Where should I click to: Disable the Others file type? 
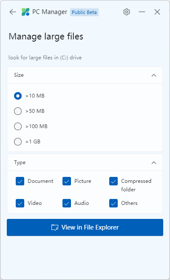pos(113,203)
